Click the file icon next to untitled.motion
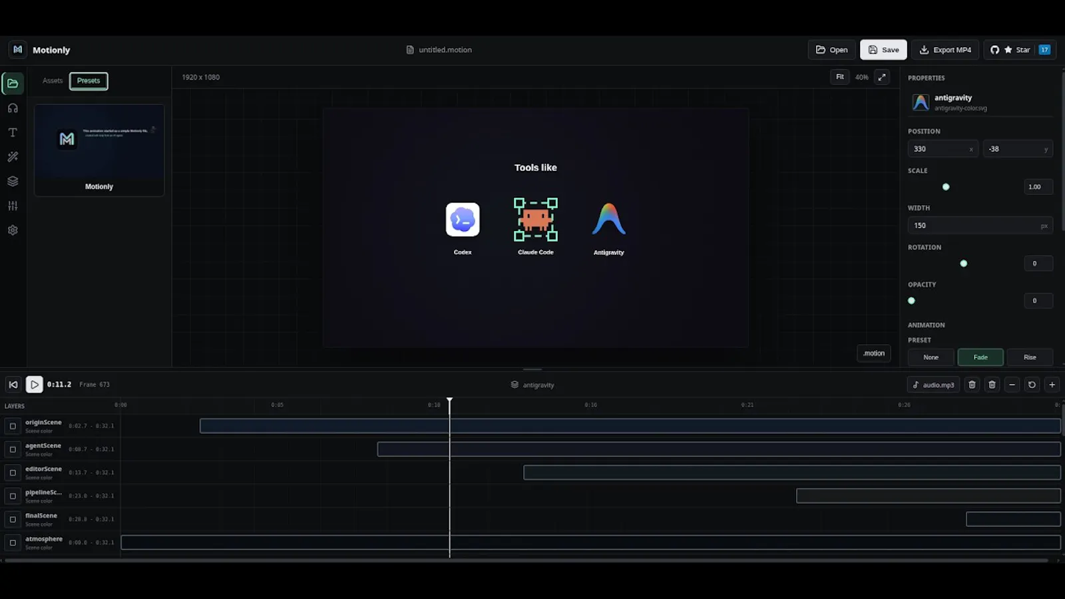Image resolution: width=1065 pixels, height=599 pixels. (410, 50)
